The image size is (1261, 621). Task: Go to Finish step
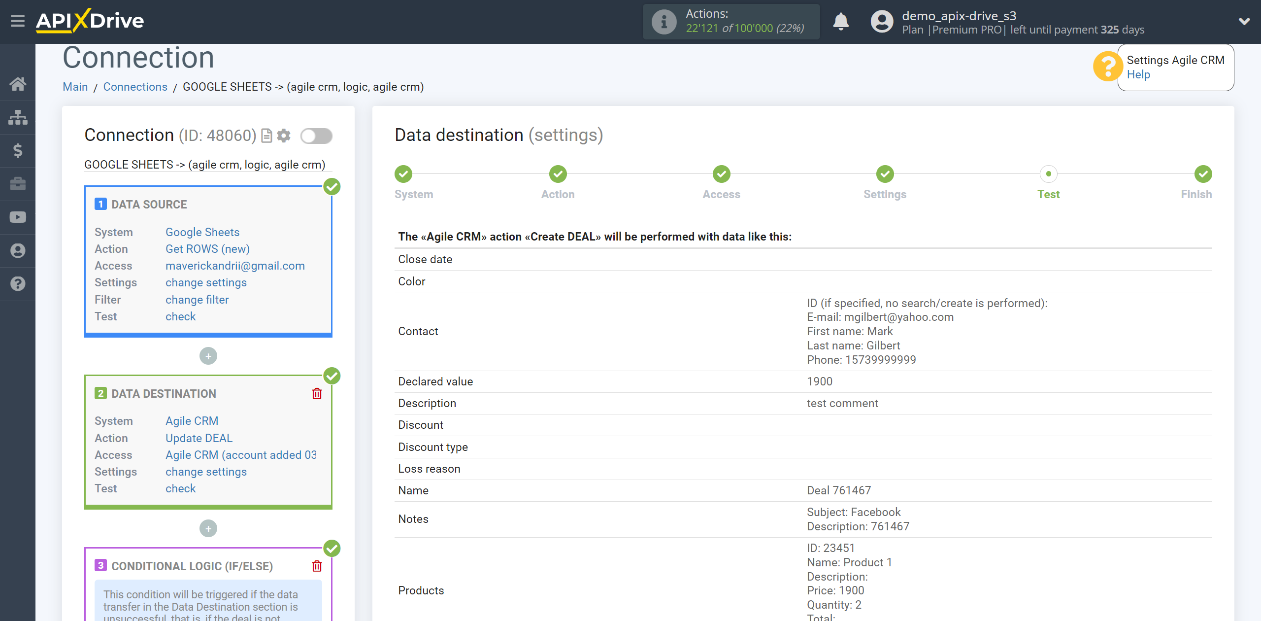coord(1203,174)
